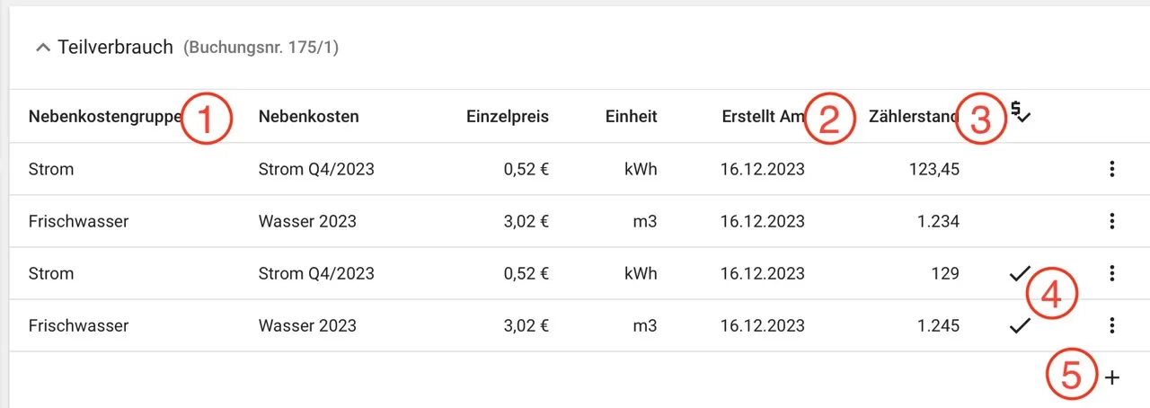Sort by Erstellt Am column header

pyautogui.click(x=763, y=116)
